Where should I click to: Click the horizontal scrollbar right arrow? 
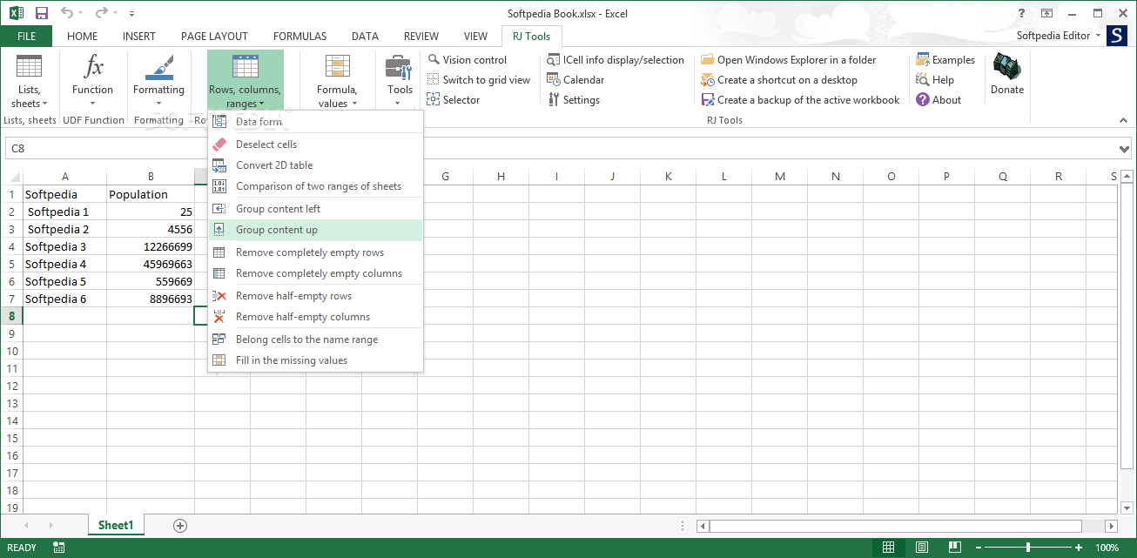1111,526
